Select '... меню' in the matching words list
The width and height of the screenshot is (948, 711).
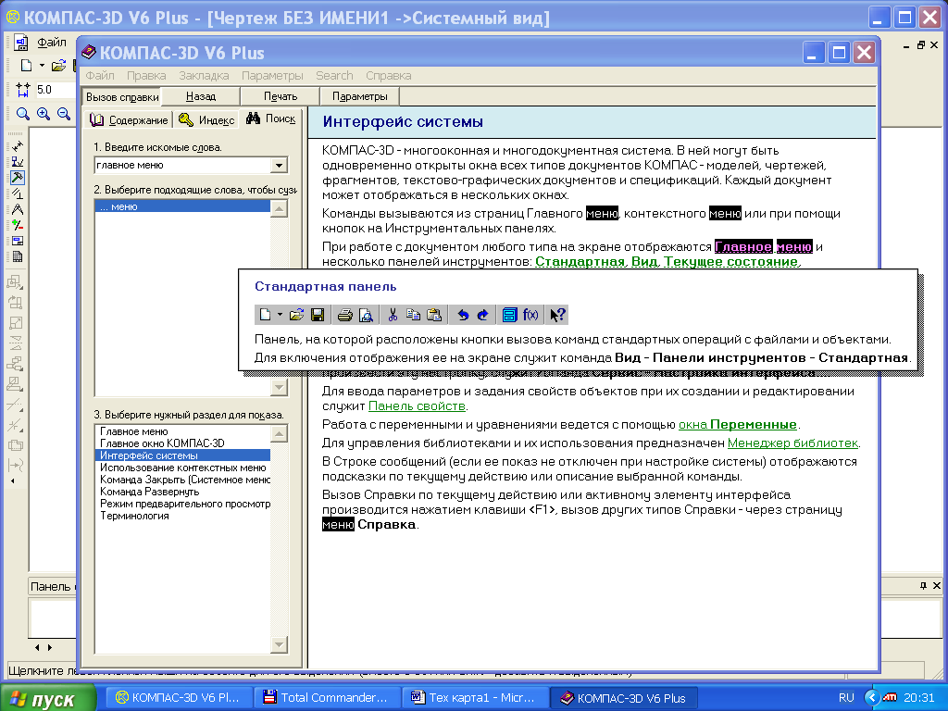[182, 206]
